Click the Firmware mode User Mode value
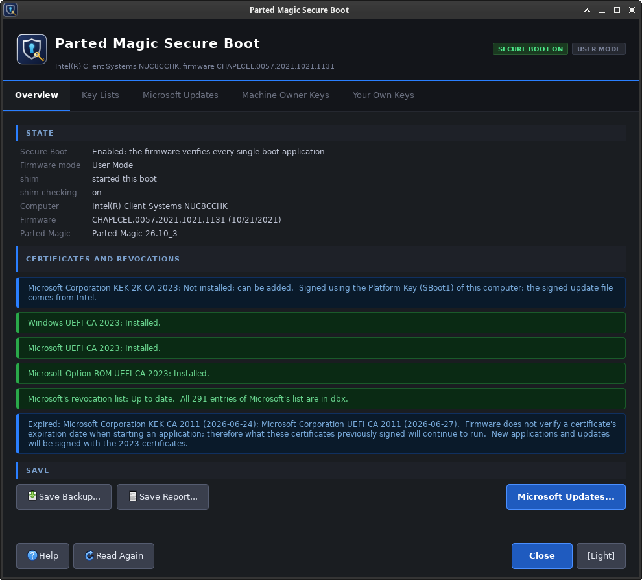The image size is (642, 580). pyautogui.click(x=112, y=165)
